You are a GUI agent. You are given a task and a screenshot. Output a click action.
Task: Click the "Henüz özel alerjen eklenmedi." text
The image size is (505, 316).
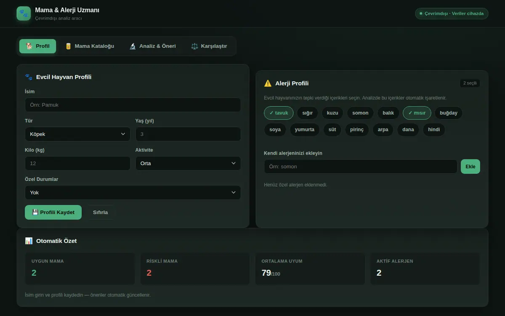[295, 185]
